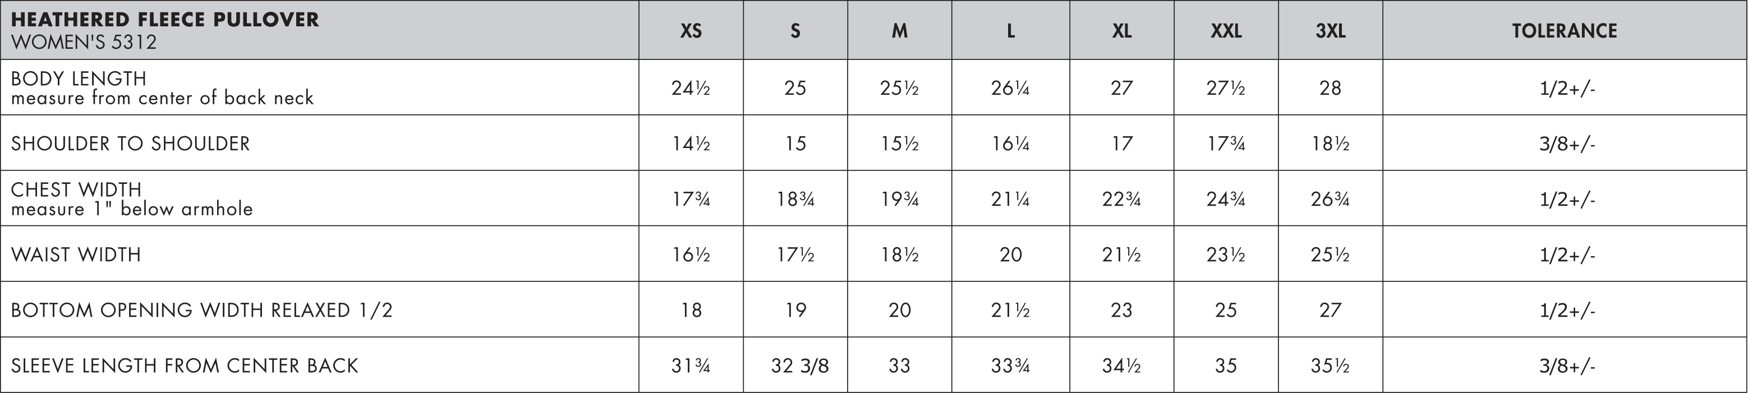The image size is (1748, 393).
Task: Click the CHEST WIDTH row label
Action: point(76,189)
